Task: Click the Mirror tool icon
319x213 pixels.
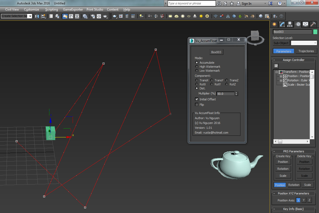Action: click(x=37, y=16)
